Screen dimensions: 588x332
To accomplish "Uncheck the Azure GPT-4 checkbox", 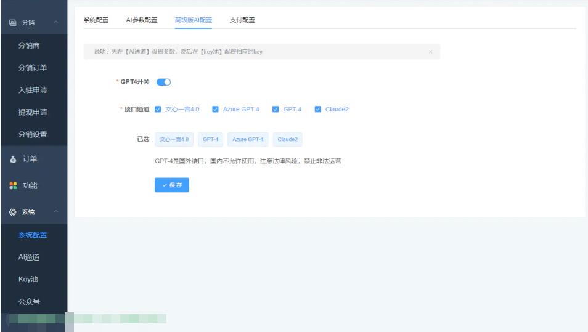I will 215,110.
